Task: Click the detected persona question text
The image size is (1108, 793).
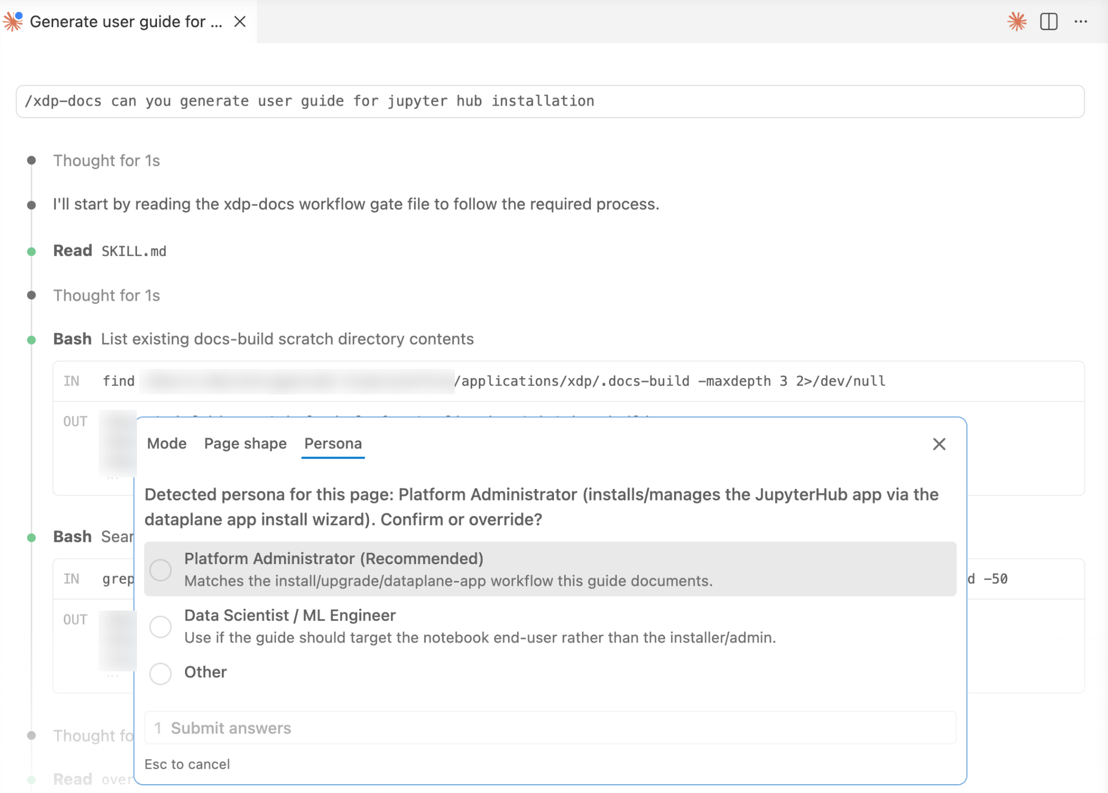Action: click(x=542, y=507)
